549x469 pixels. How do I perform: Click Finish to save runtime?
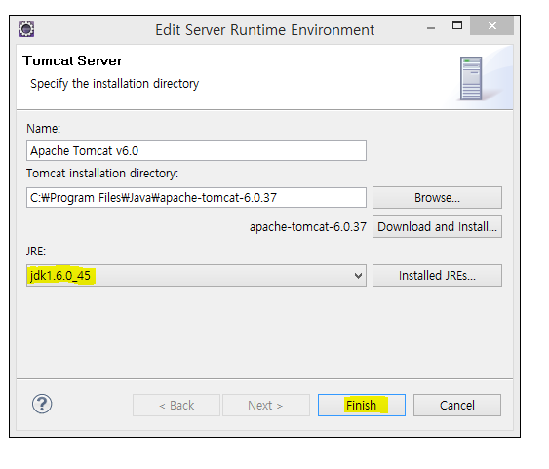tap(362, 406)
